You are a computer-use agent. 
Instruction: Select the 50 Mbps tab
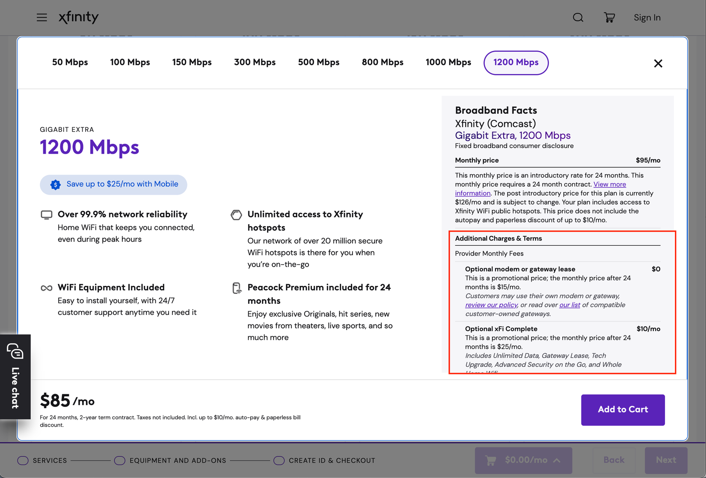point(70,62)
